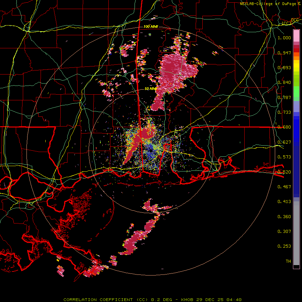This screenshot has width=302, height=302.
Task: Click the 0.733 color scale label
Action: pos(284,112)
